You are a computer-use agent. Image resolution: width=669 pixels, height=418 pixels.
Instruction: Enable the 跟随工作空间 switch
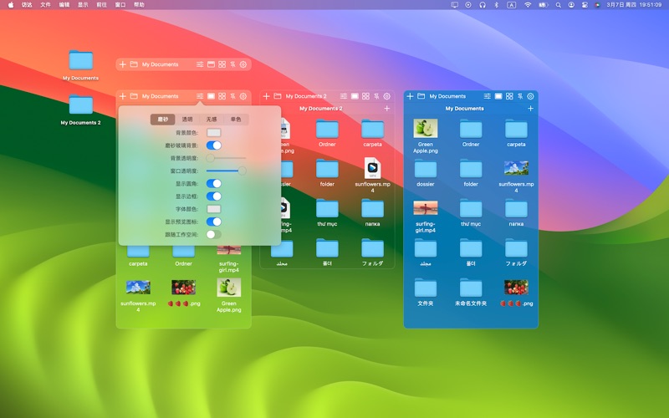click(x=214, y=235)
